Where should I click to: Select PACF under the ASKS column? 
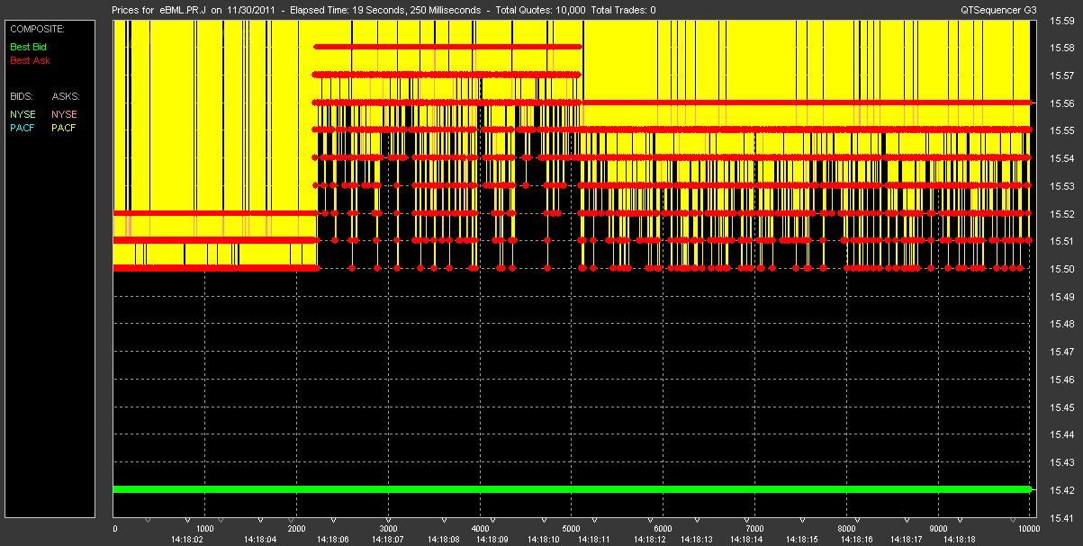click(65, 129)
